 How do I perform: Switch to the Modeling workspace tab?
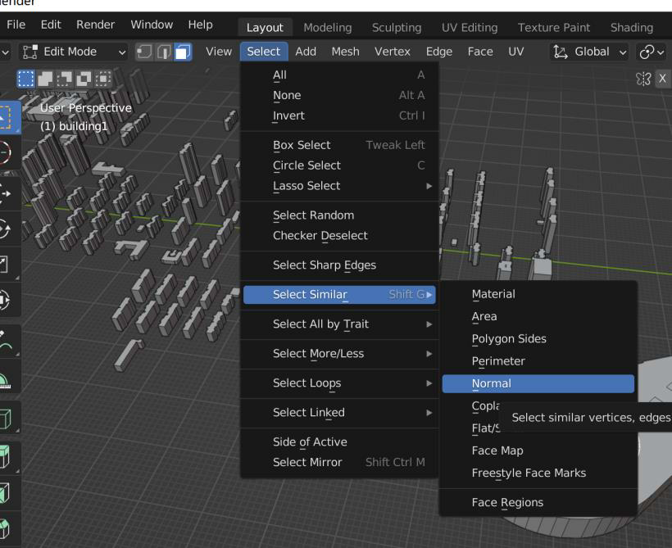click(x=328, y=27)
